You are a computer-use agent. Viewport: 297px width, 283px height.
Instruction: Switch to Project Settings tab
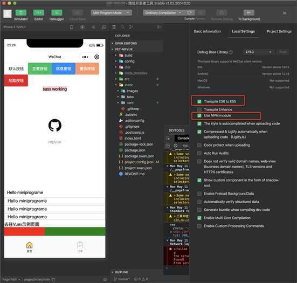click(x=279, y=31)
